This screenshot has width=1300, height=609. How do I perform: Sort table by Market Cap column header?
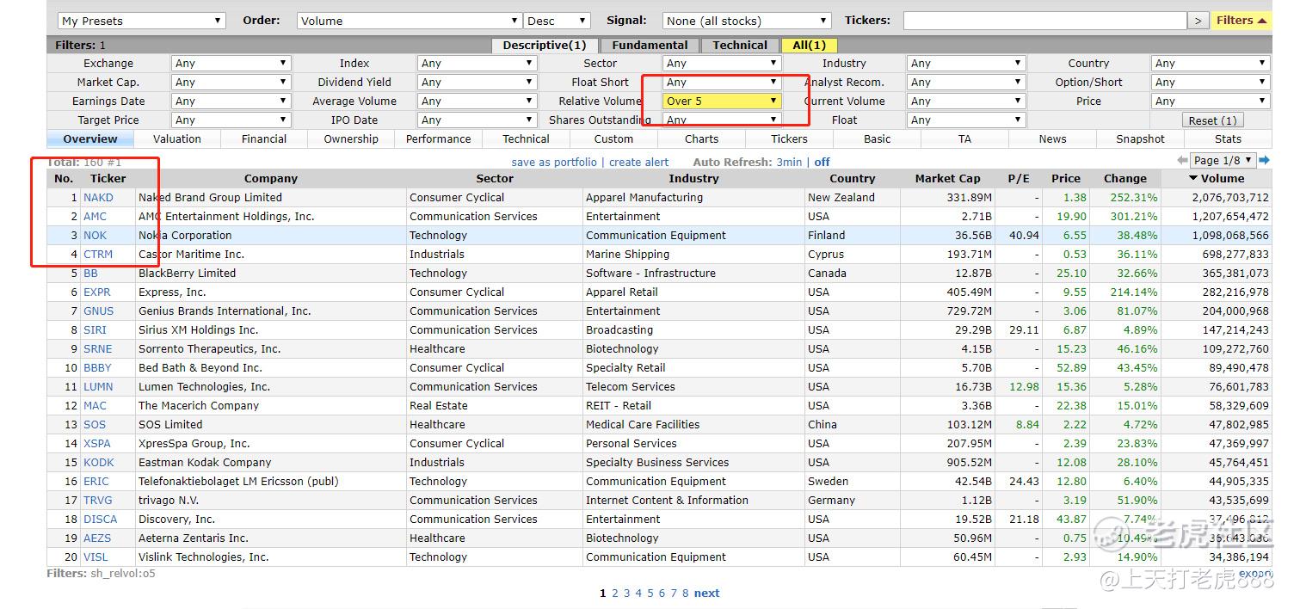[x=947, y=178]
